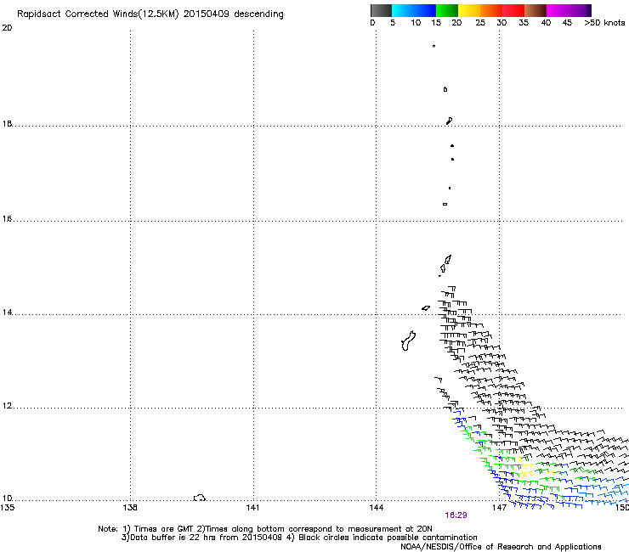Click the '25' legend label

(480, 23)
